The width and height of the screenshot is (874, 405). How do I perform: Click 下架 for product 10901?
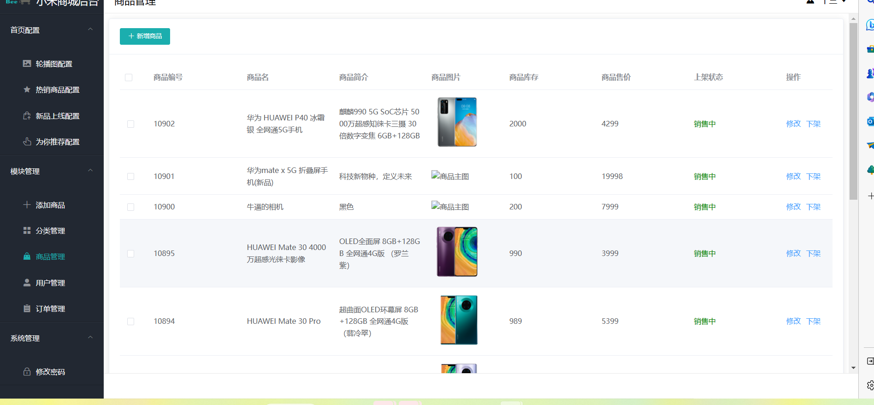point(814,176)
